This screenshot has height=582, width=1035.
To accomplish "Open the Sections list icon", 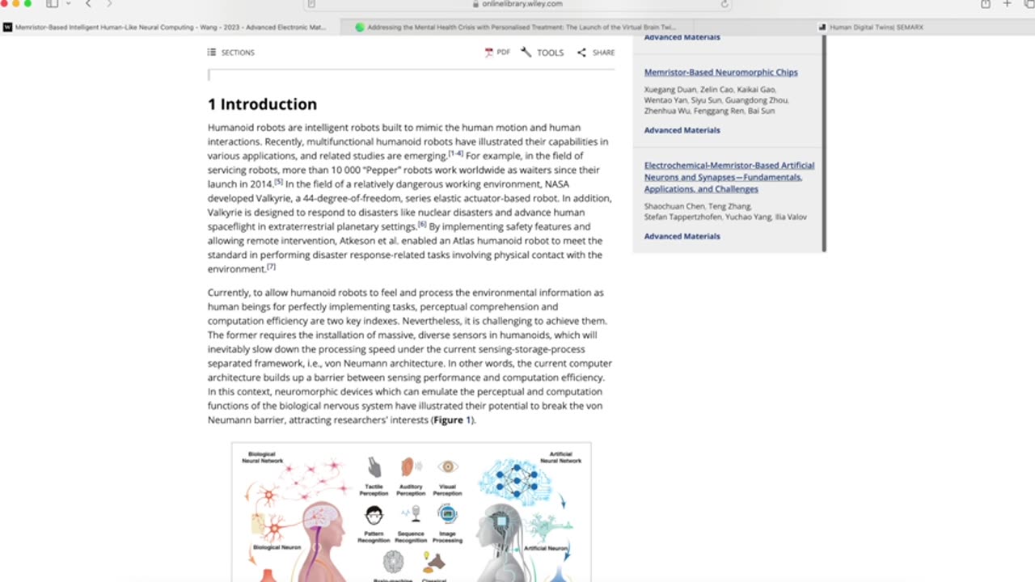I will click(x=212, y=53).
